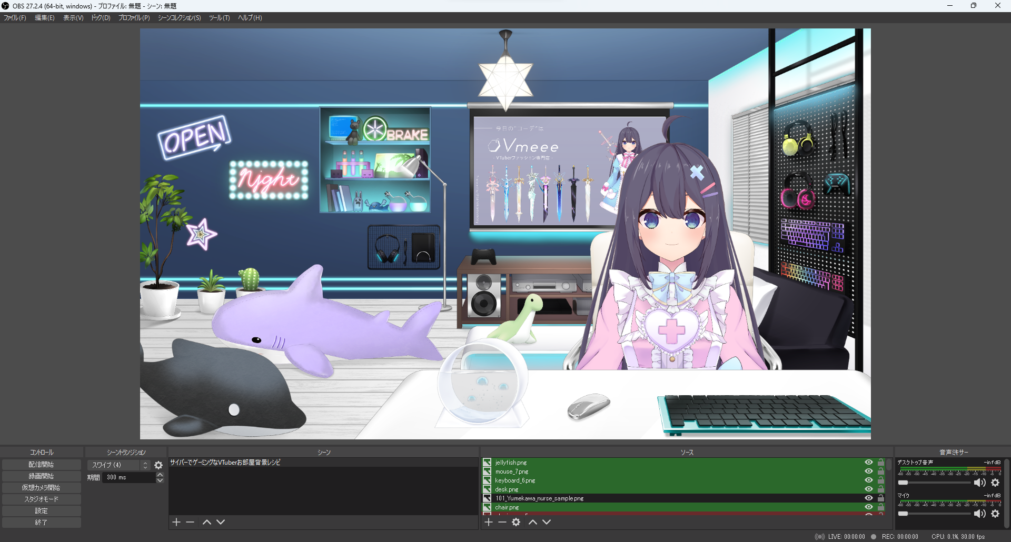Image resolution: width=1011 pixels, height=542 pixels.
Task: Increase transition duration with the up stepper
Action: pyautogui.click(x=160, y=474)
